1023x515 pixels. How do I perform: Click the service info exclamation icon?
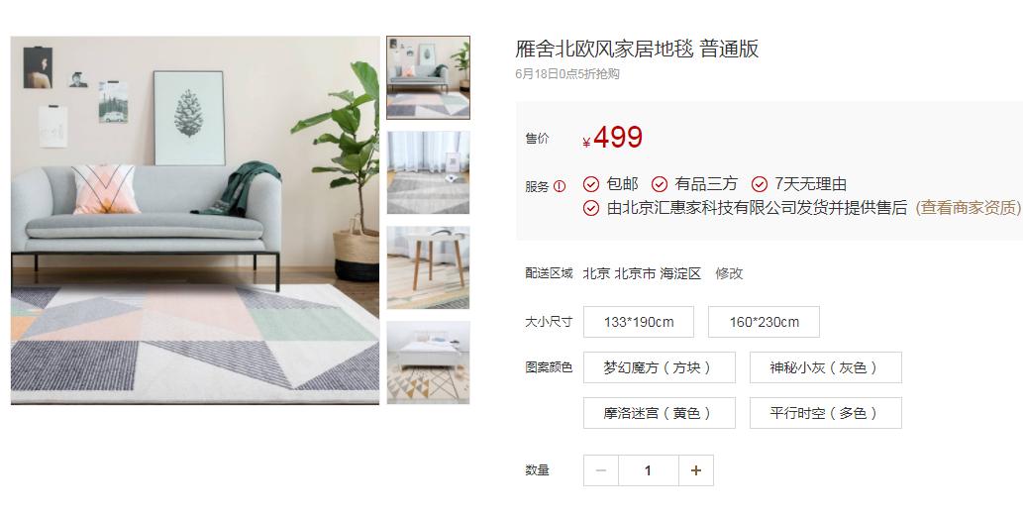tap(560, 186)
